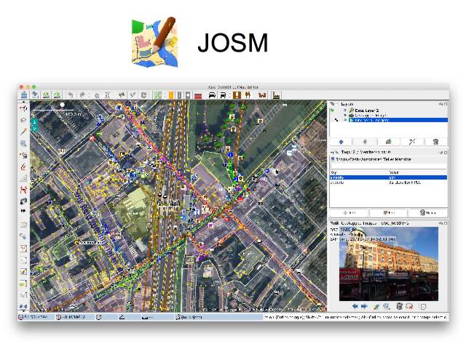The width and height of the screenshot is (466, 349).
Task: Click the car preset icon
Action: (x=212, y=95)
